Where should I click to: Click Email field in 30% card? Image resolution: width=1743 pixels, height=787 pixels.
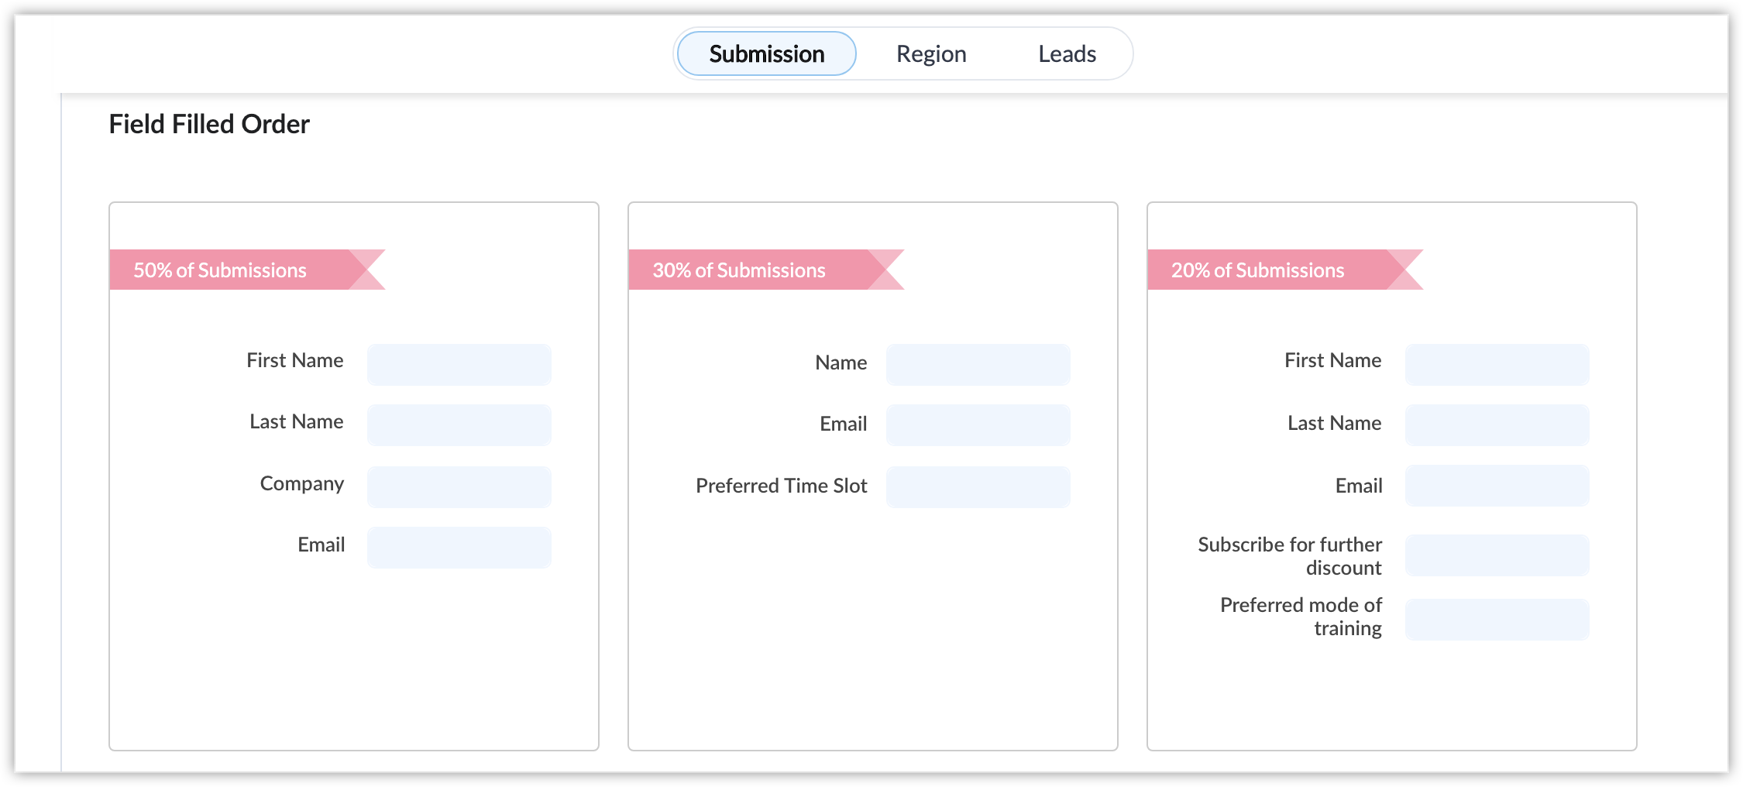978,425
